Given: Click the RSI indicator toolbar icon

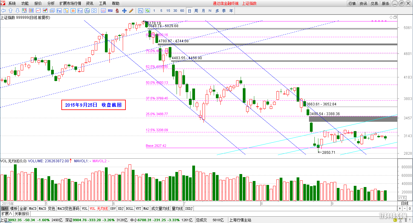Looking at the screenshot, I should (110, 11).
